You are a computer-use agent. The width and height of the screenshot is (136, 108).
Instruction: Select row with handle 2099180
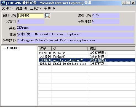click(x=87, y=53)
